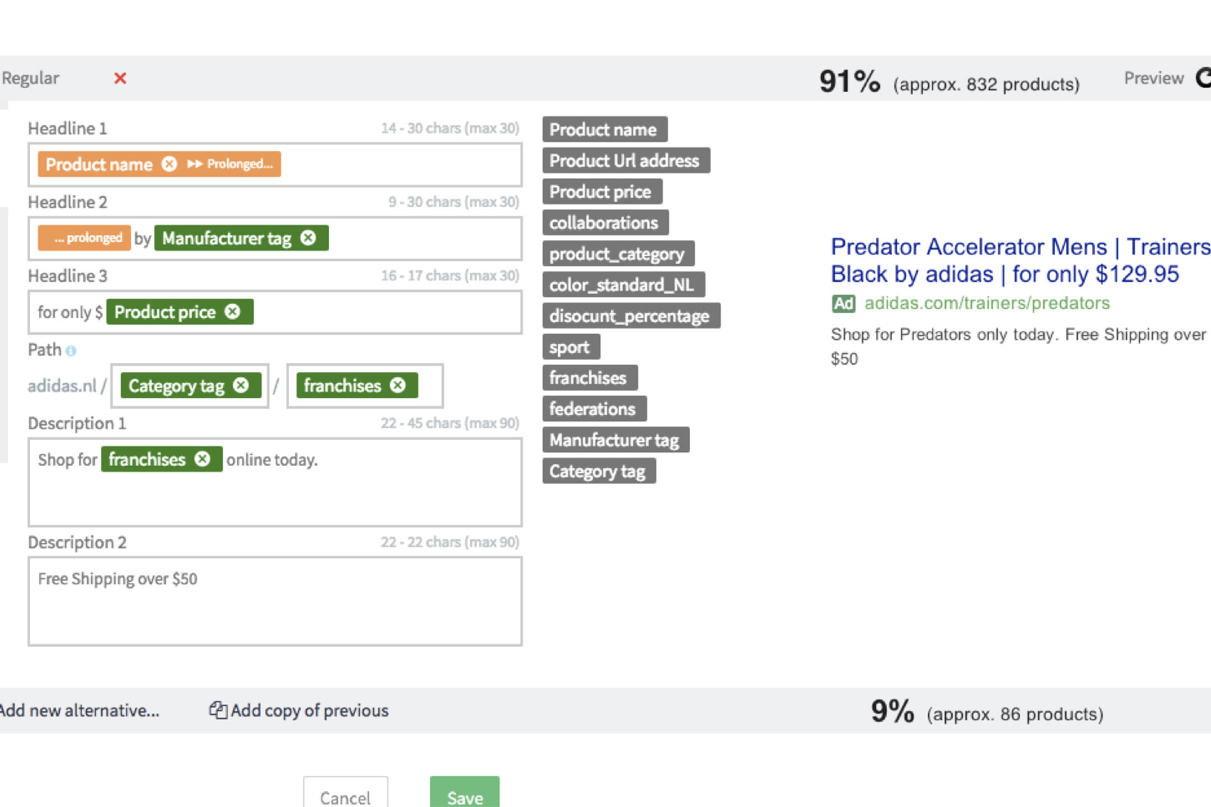Screen dimensions: 1211x807
Task: Click the 'adidas.nl /' path prefix
Action: pos(67,386)
